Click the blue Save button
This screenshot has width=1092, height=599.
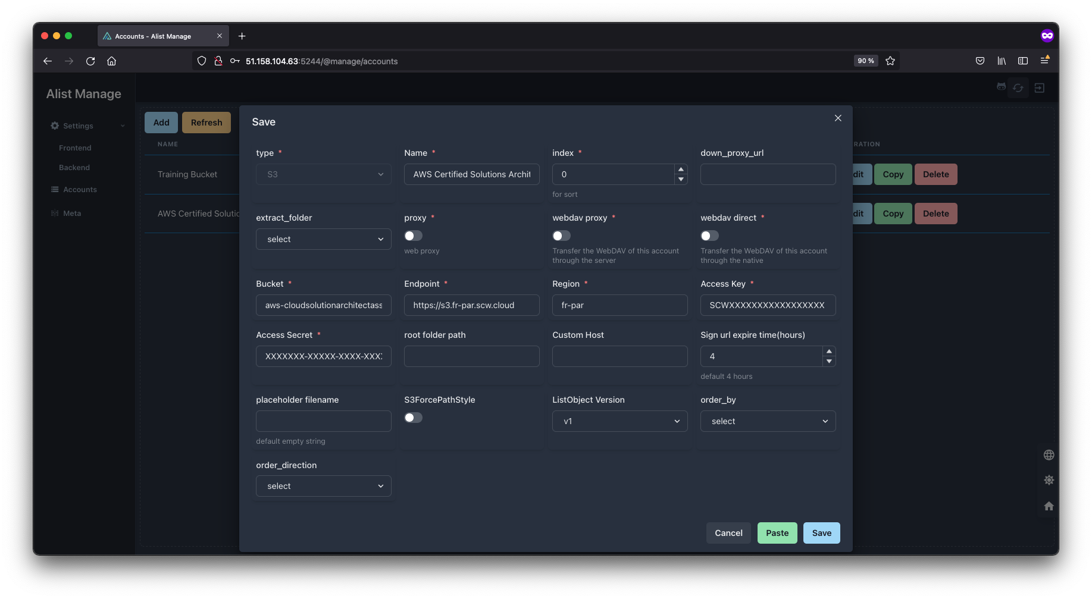821,533
